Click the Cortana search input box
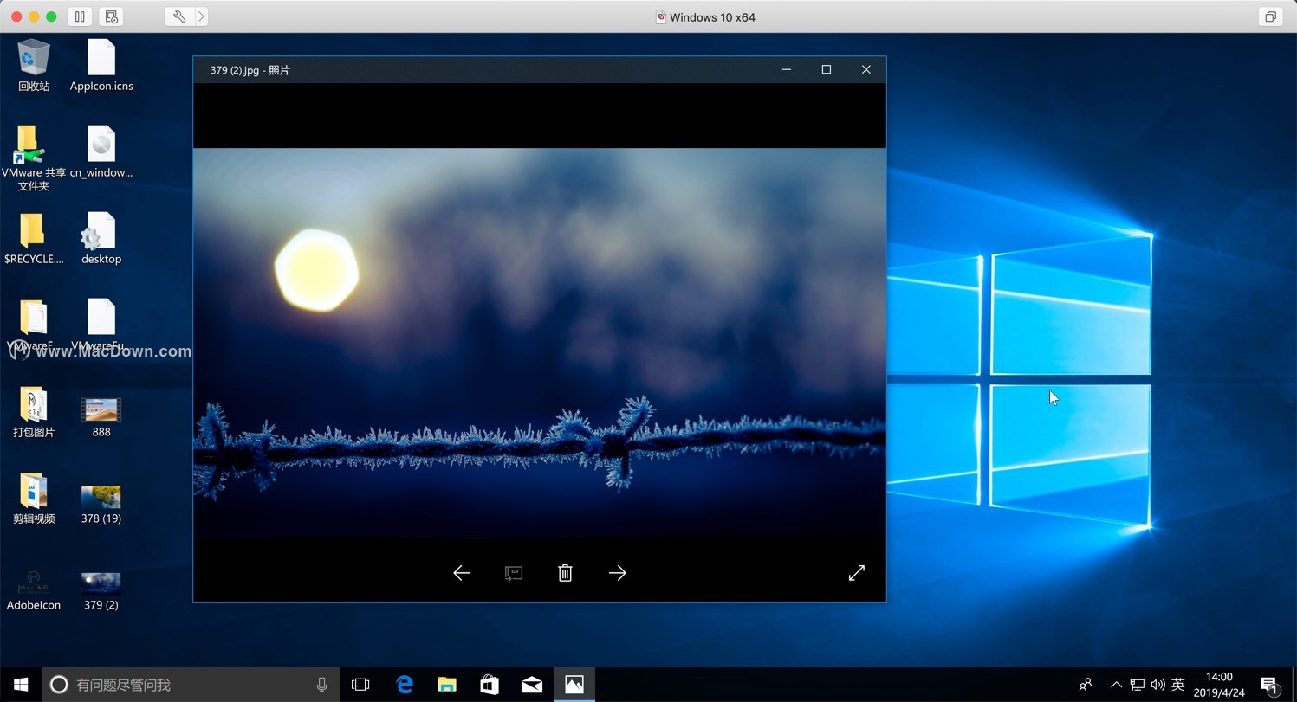 (191, 685)
